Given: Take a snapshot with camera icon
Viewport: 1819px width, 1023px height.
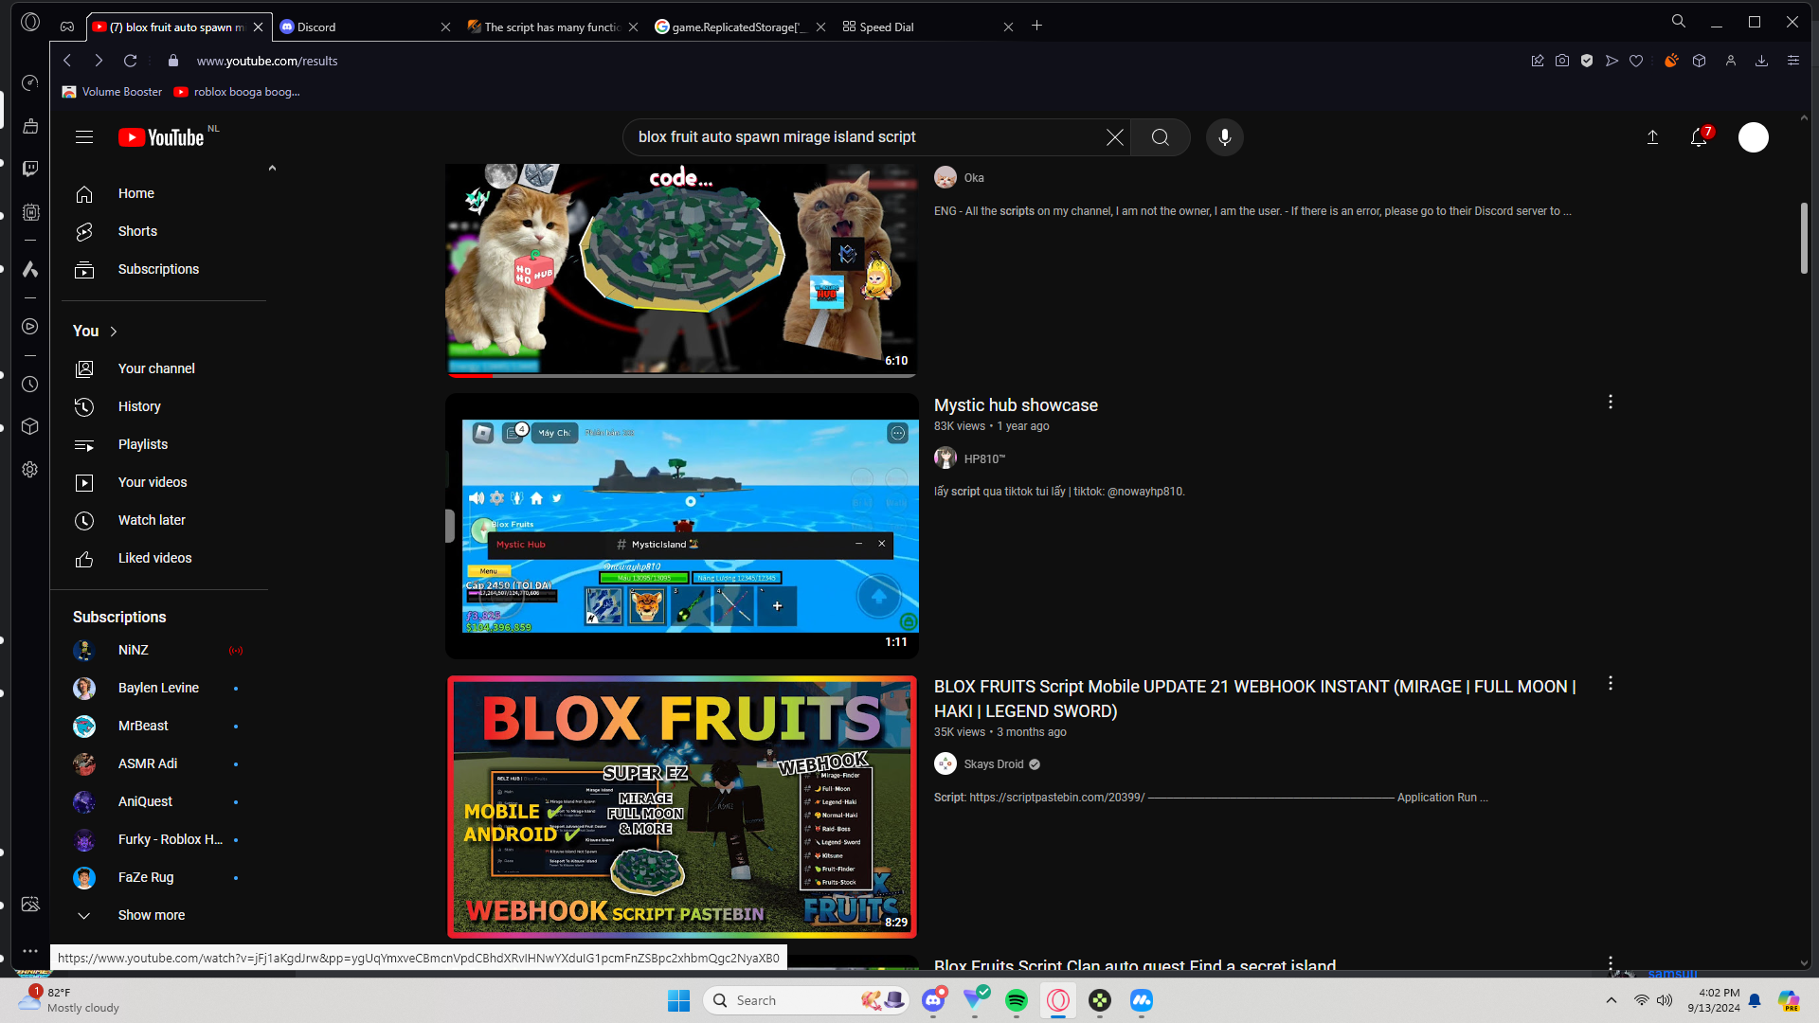Looking at the screenshot, I should [1562, 61].
